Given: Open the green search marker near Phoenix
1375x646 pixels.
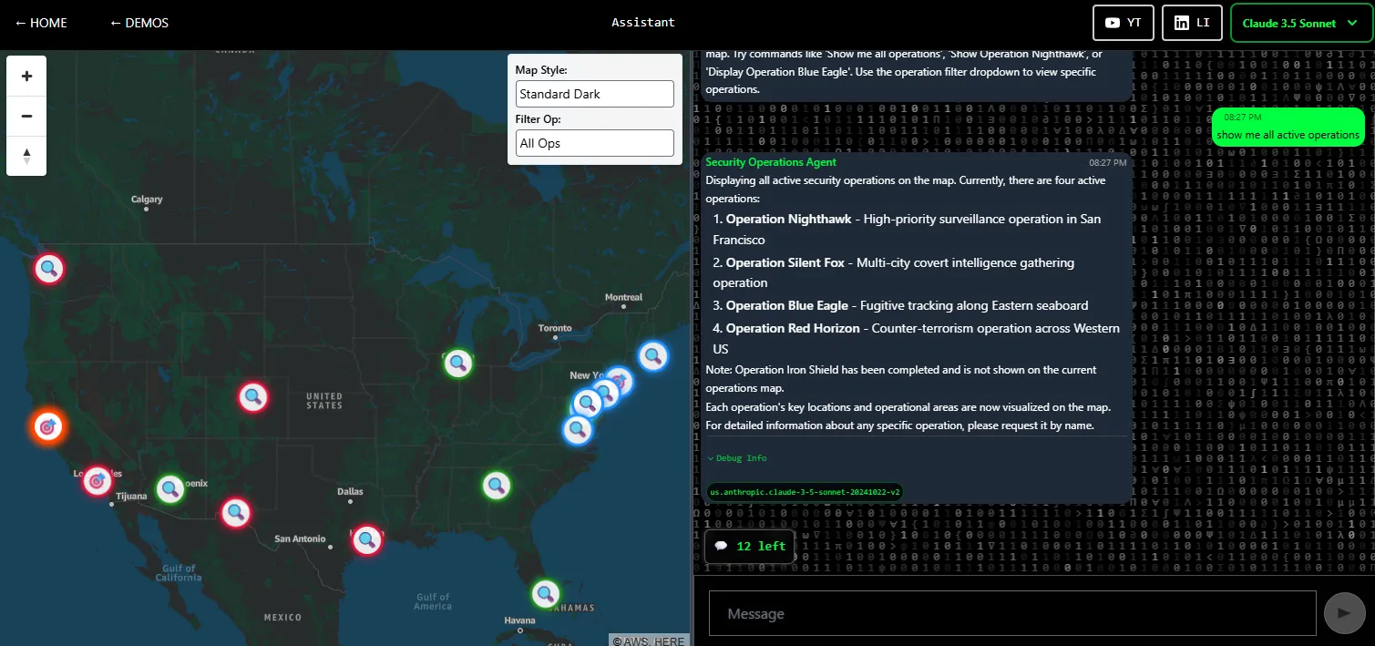Looking at the screenshot, I should (170, 489).
